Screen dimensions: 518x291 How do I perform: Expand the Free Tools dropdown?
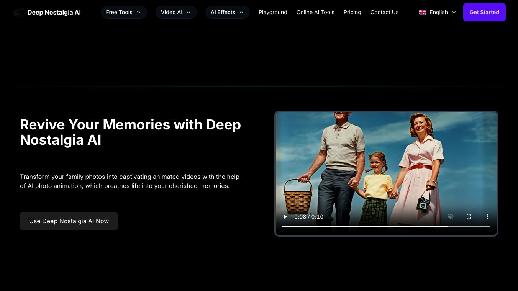tap(124, 12)
